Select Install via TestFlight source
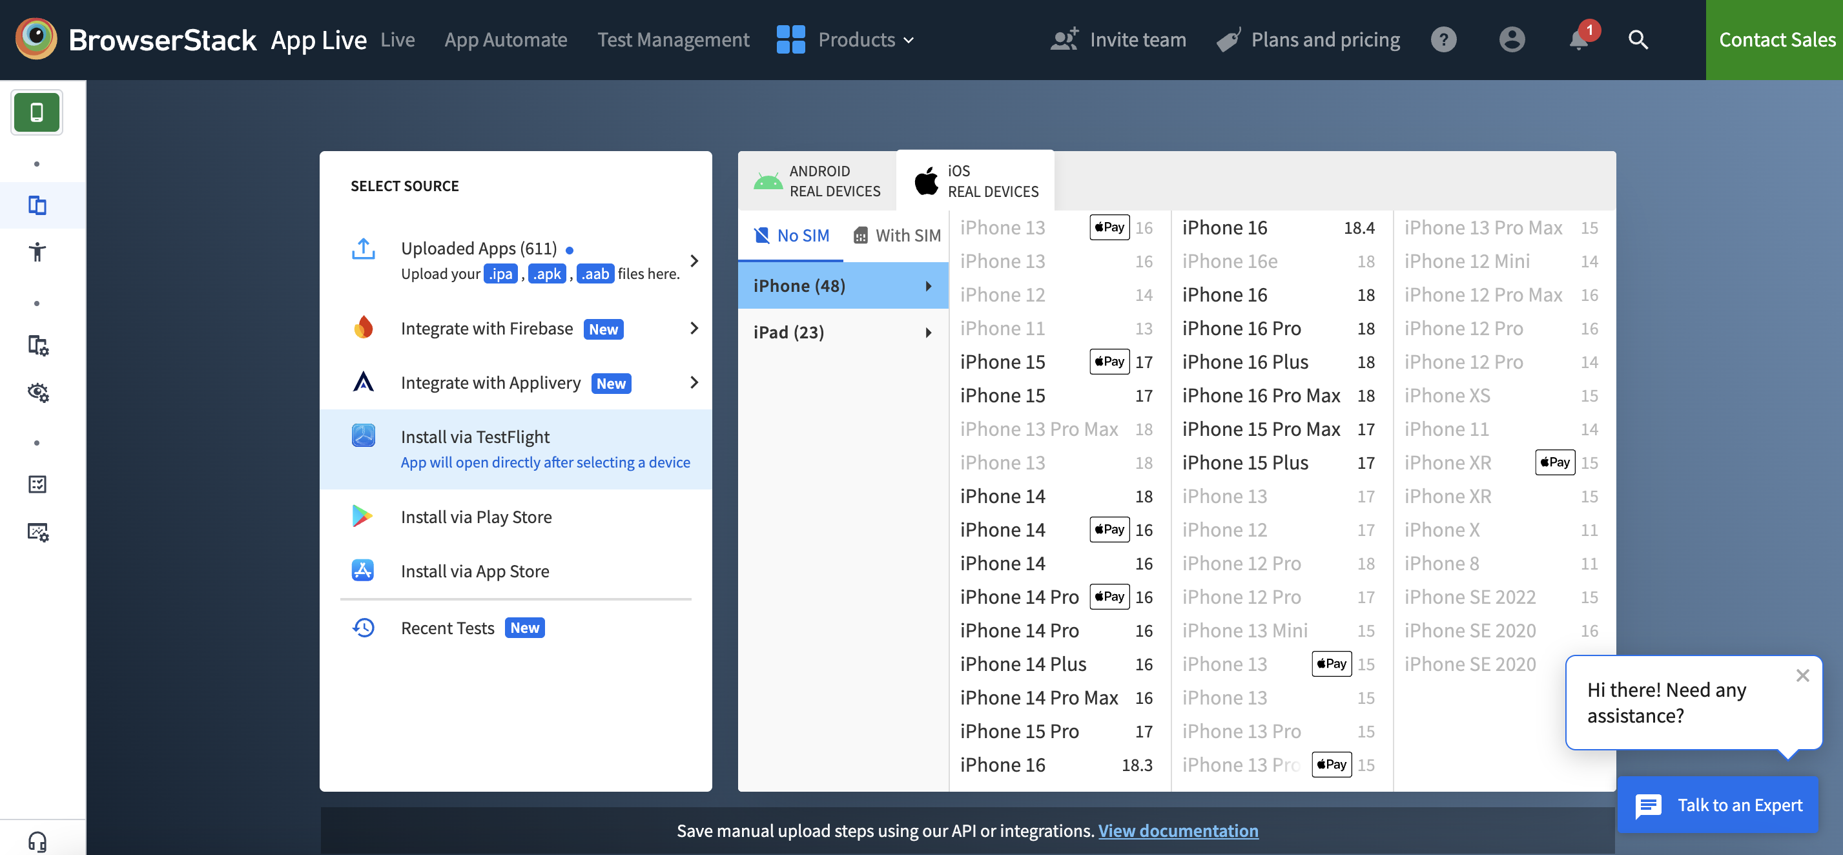Image resolution: width=1843 pixels, height=855 pixels. pyautogui.click(x=516, y=449)
